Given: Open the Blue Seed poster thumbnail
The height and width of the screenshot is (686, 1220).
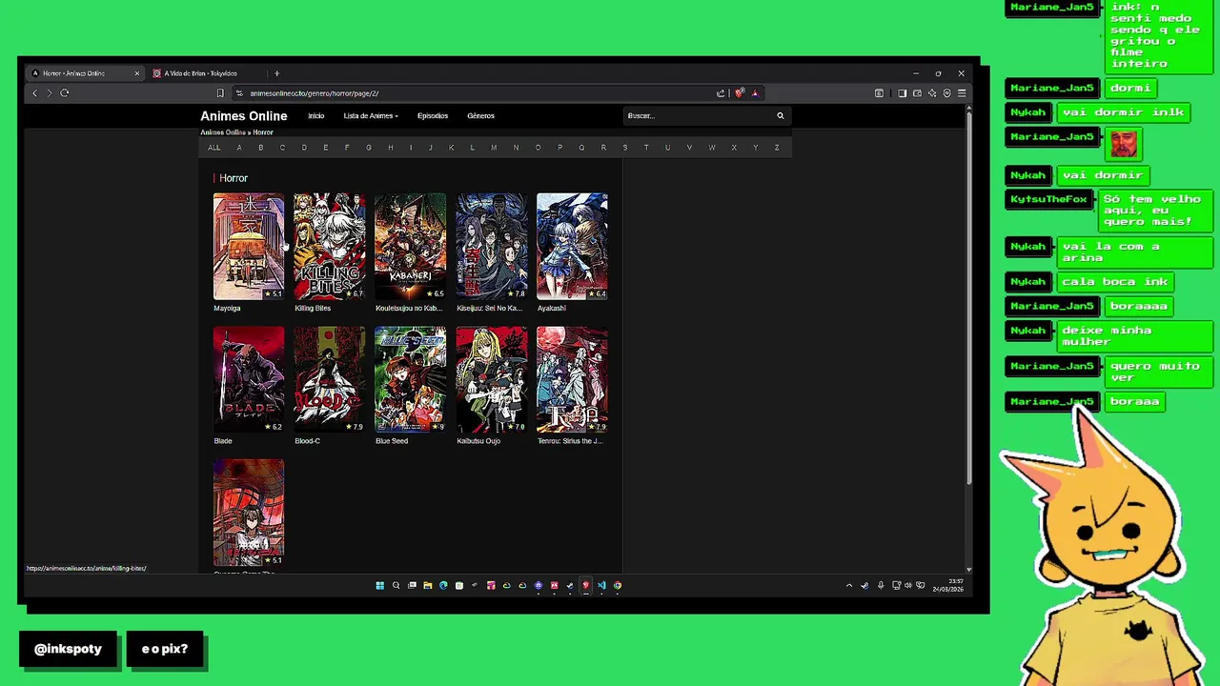Looking at the screenshot, I should [411, 379].
